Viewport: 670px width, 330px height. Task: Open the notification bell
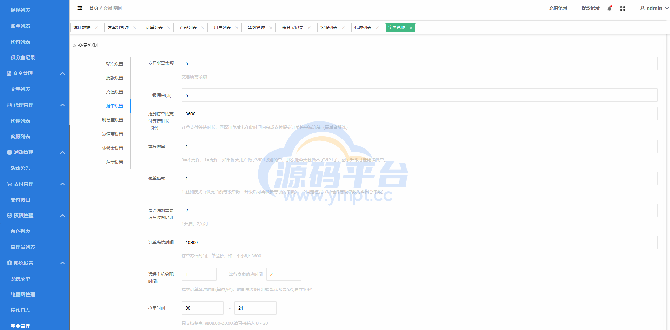tap(610, 8)
